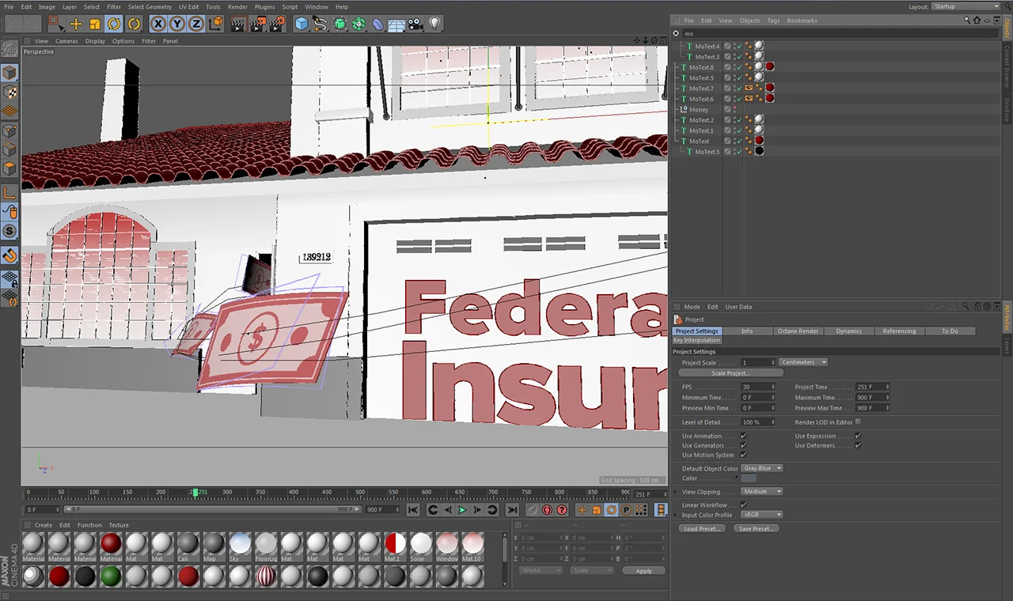
Task: Switch to the Octane Render tab
Action: coord(798,331)
